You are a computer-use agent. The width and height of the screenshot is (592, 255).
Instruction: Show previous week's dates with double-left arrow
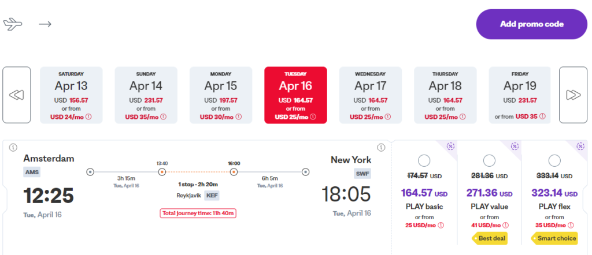17,95
